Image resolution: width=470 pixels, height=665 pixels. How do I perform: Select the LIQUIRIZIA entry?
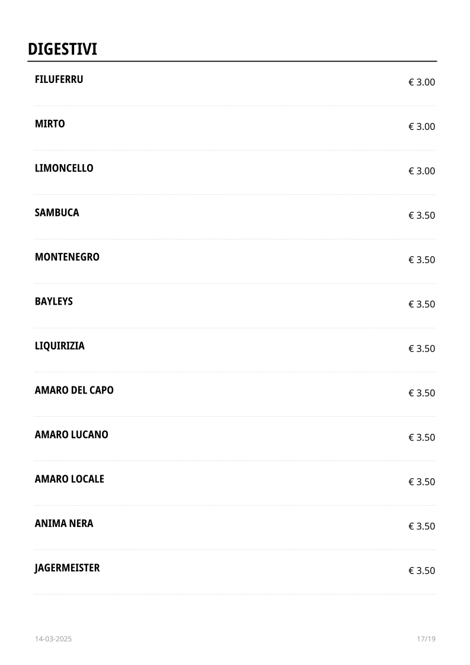60,346
